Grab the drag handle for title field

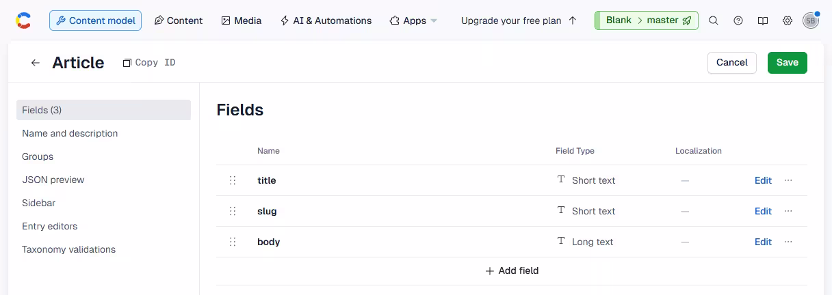click(233, 180)
